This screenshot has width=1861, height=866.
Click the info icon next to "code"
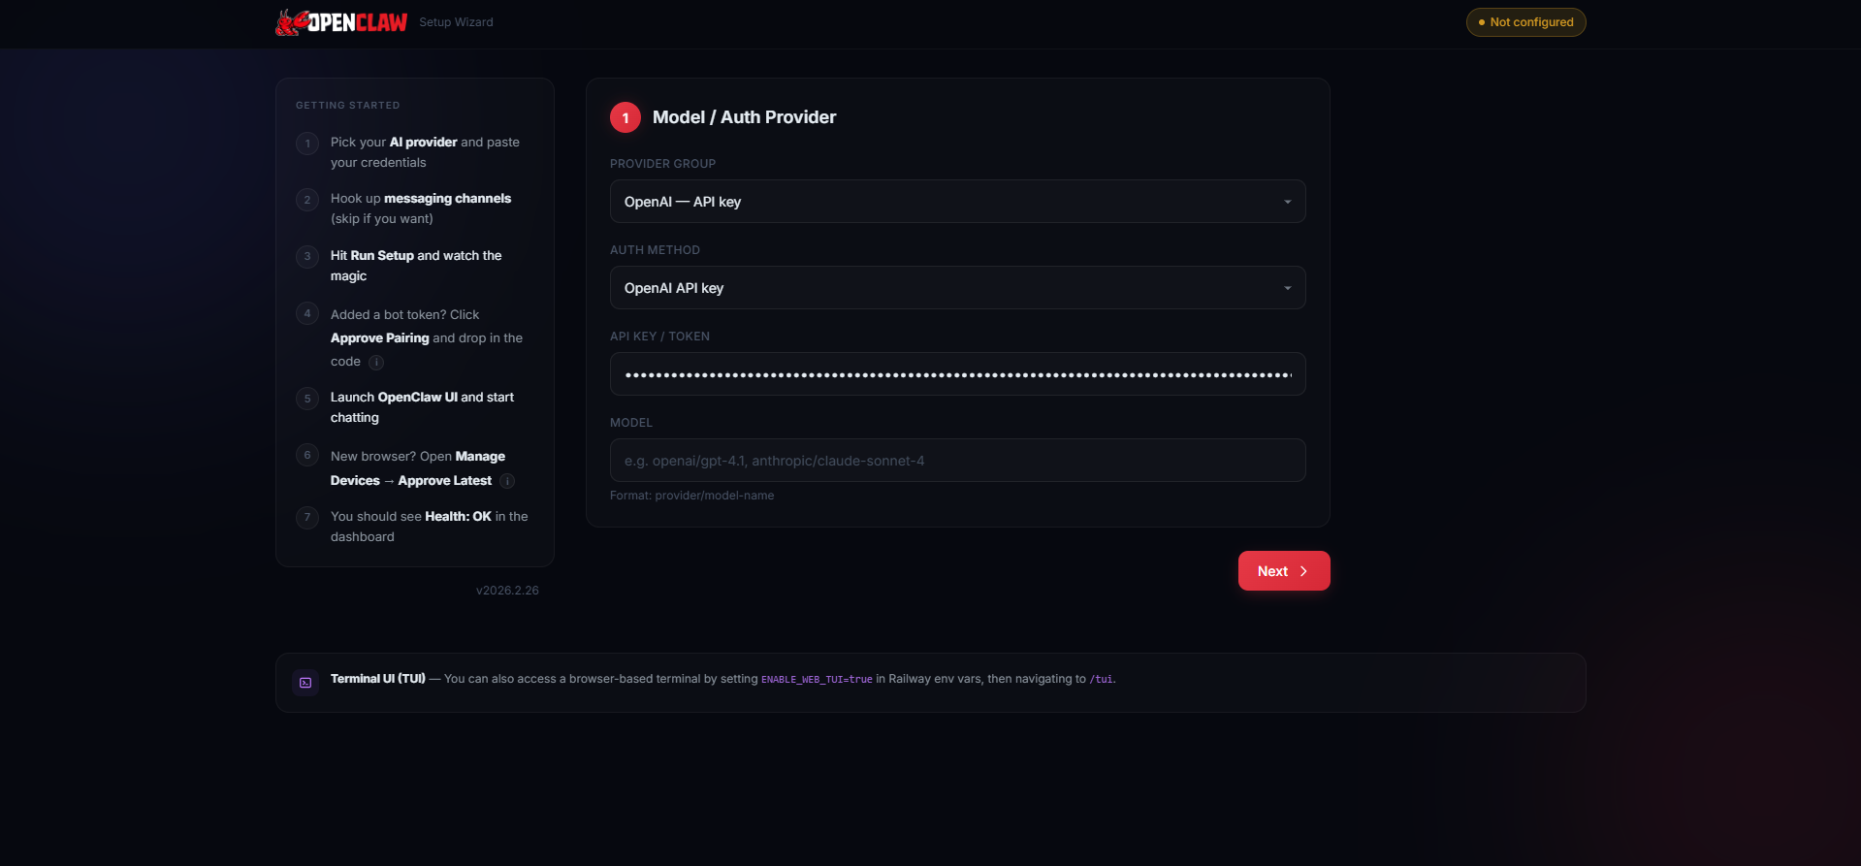click(376, 362)
